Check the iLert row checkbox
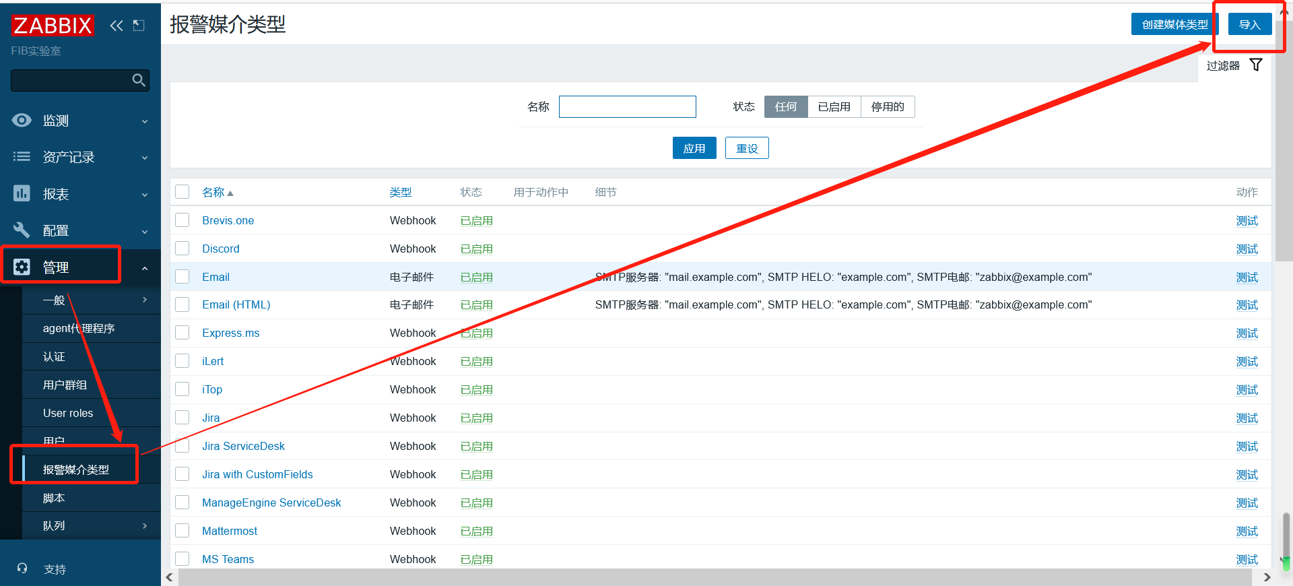The height and width of the screenshot is (586, 1293). 182,360
